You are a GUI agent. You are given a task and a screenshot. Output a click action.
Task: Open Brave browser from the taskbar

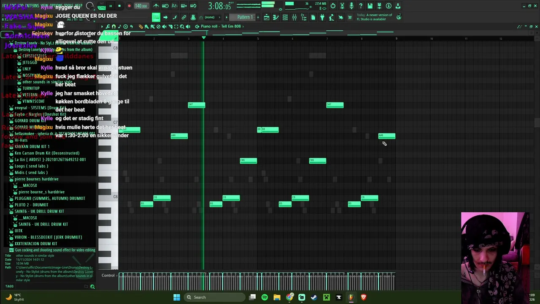point(363,297)
